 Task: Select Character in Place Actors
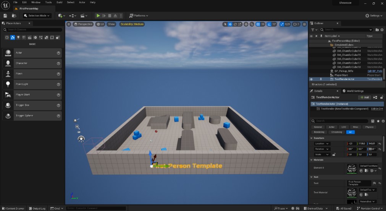32,63
